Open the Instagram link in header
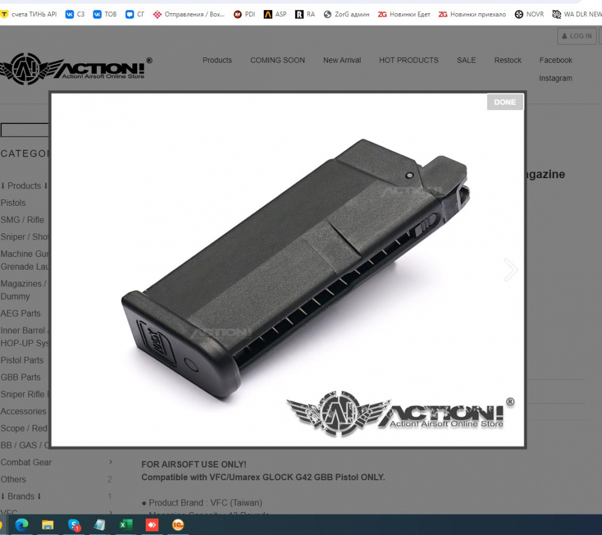The height and width of the screenshot is (535, 602). click(x=555, y=78)
